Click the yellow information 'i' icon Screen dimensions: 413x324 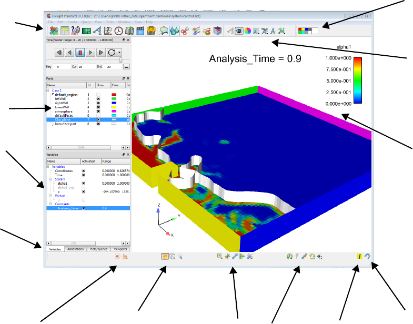click(x=359, y=256)
